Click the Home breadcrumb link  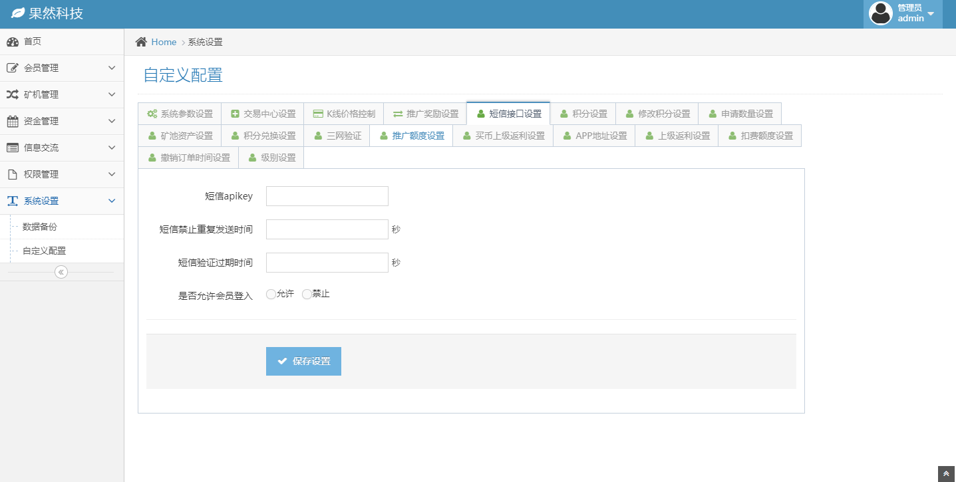164,42
